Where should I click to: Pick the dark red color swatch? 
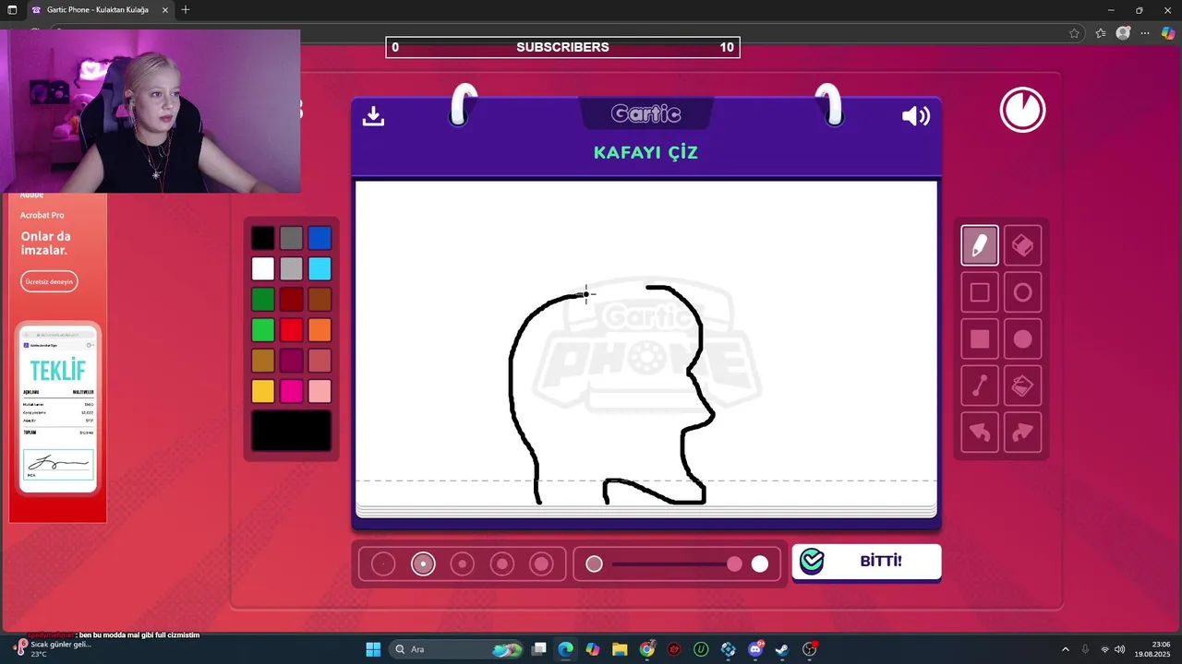click(x=291, y=300)
